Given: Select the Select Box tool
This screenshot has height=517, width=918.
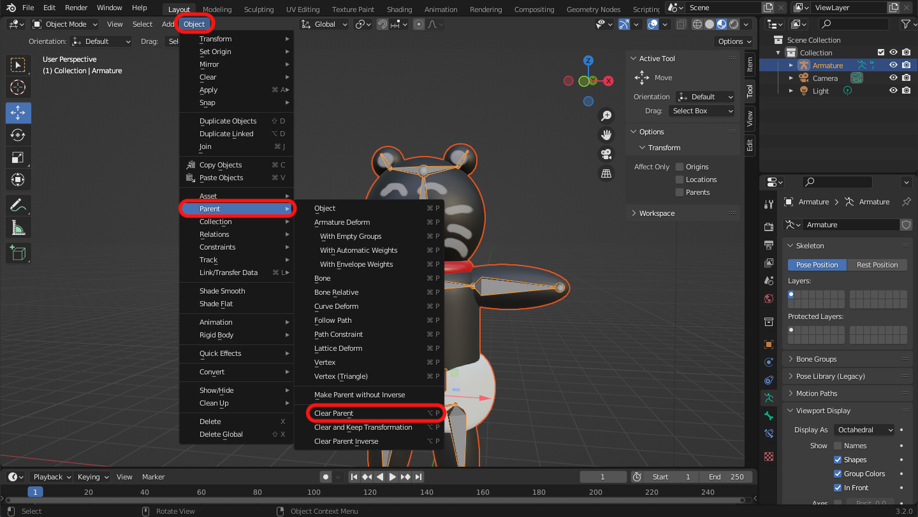Looking at the screenshot, I should [x=18, y=65].
